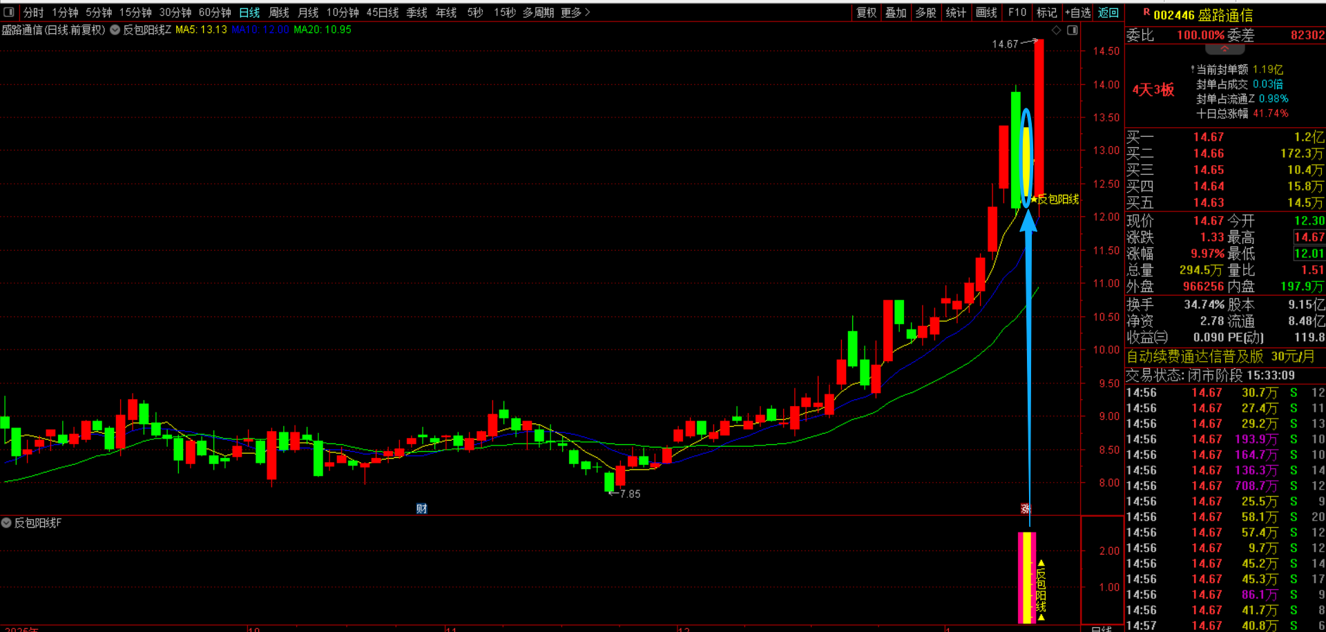Click the 标记 mark button
Viewport: 1326px width, 632px height.
click(1047, 12)
